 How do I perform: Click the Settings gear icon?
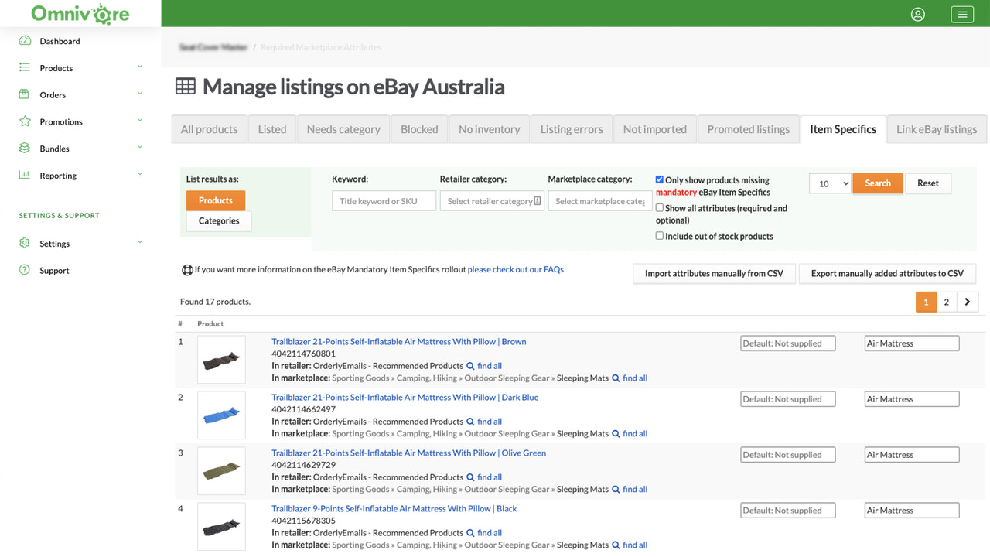coord(26,243)
